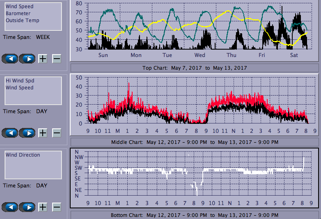The height and width of the screenshot is (219, 321).
Task: Click the plus button for the middle chart
Action: click(43, 133)
